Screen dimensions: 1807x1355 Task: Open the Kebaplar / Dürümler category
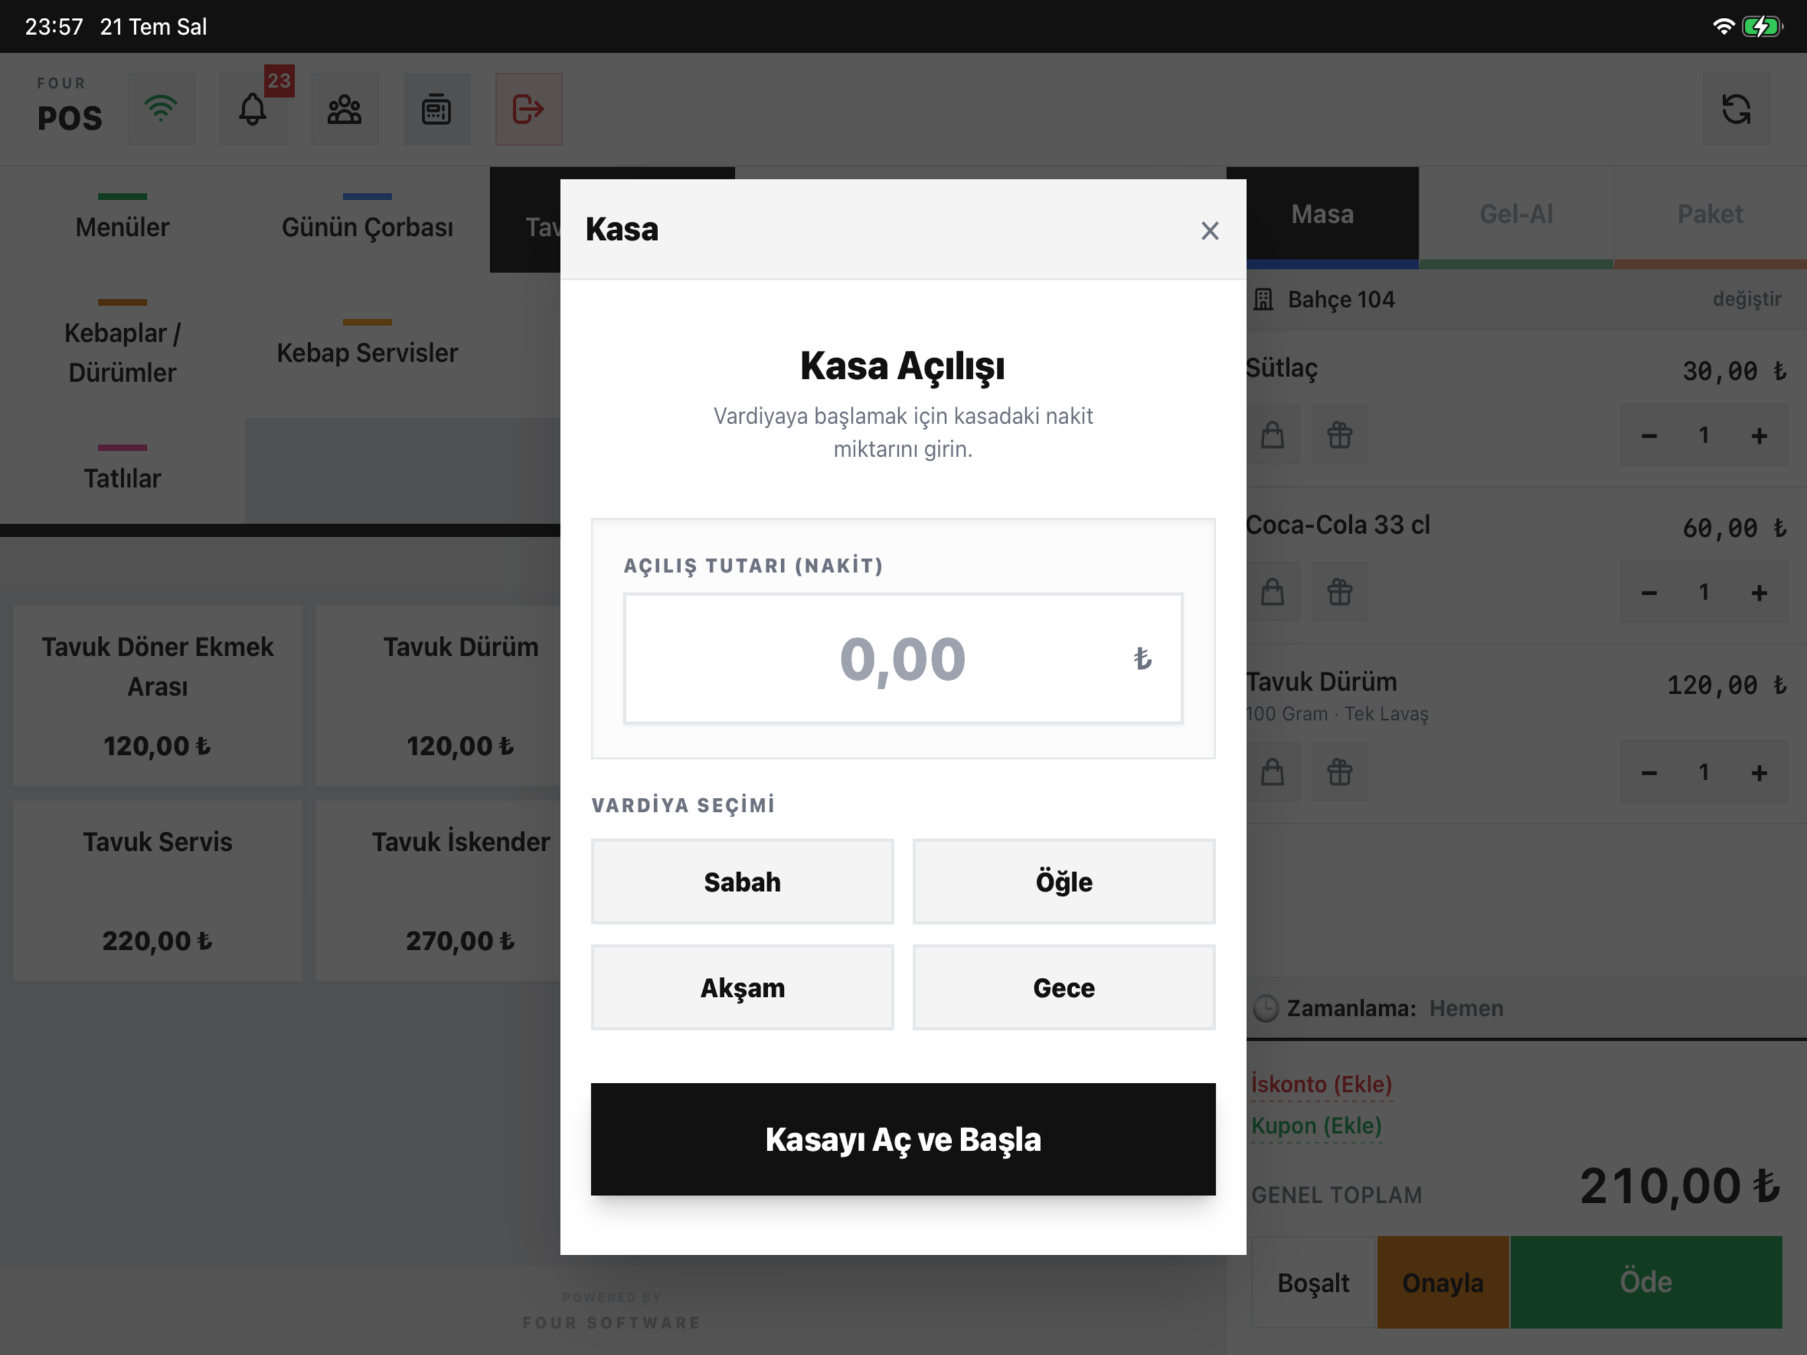coord(122,345)
